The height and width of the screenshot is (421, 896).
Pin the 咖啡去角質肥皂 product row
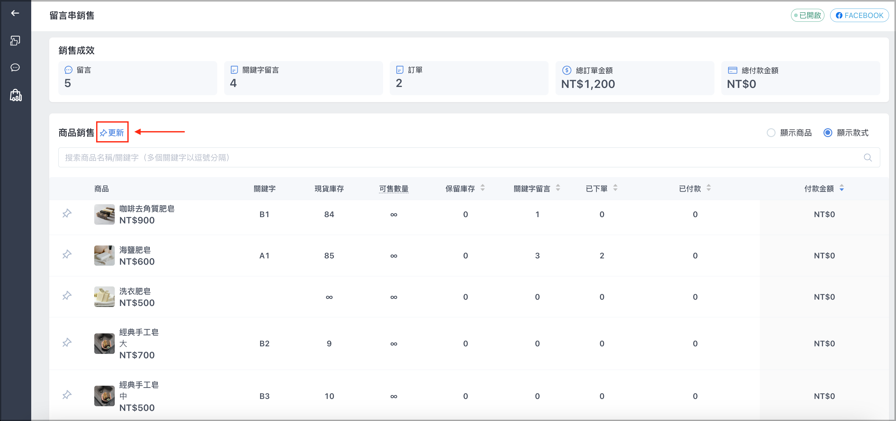click(67, 213)
